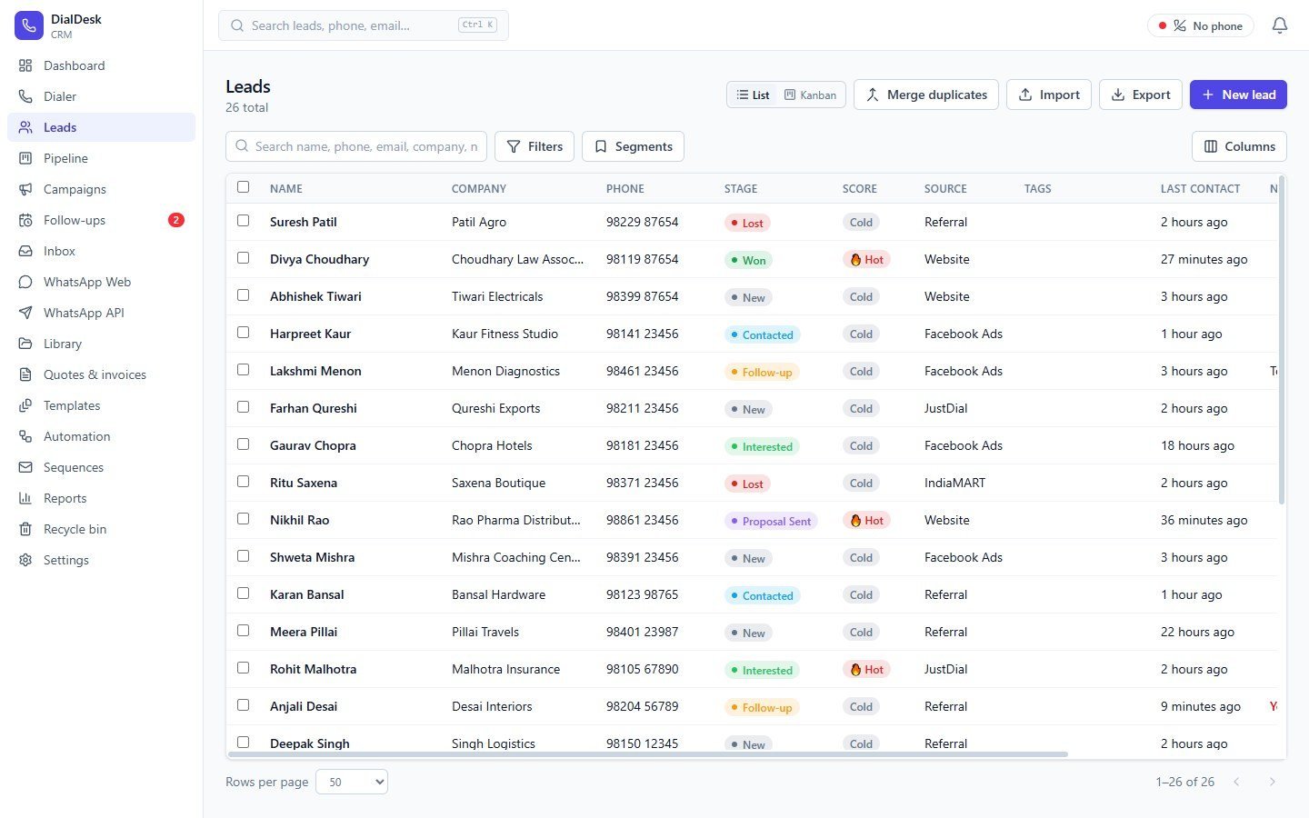
Task: Select the Anjali Desai row checkbox
Action: click(243, 705)
